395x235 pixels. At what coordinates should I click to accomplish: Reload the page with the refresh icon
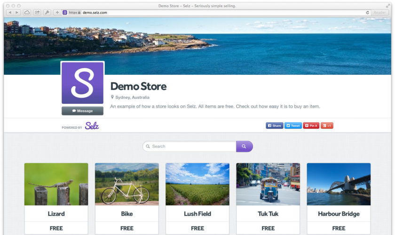[x=368, y=13]
